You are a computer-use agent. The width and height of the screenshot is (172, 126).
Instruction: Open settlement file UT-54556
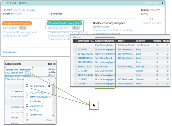click(x=83, y=71)
